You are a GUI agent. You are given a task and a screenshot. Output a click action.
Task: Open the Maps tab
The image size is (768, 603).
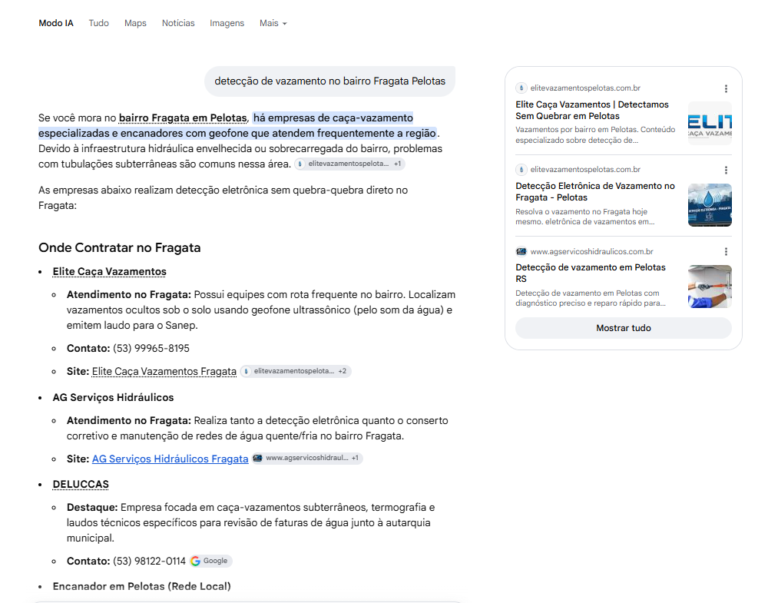pos(135,23)
